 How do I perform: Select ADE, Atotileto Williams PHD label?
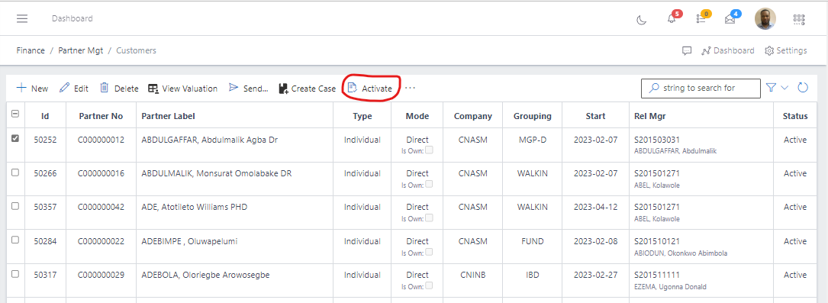click(195, 208)
